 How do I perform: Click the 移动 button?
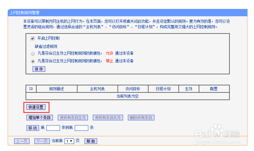[33, 128]
